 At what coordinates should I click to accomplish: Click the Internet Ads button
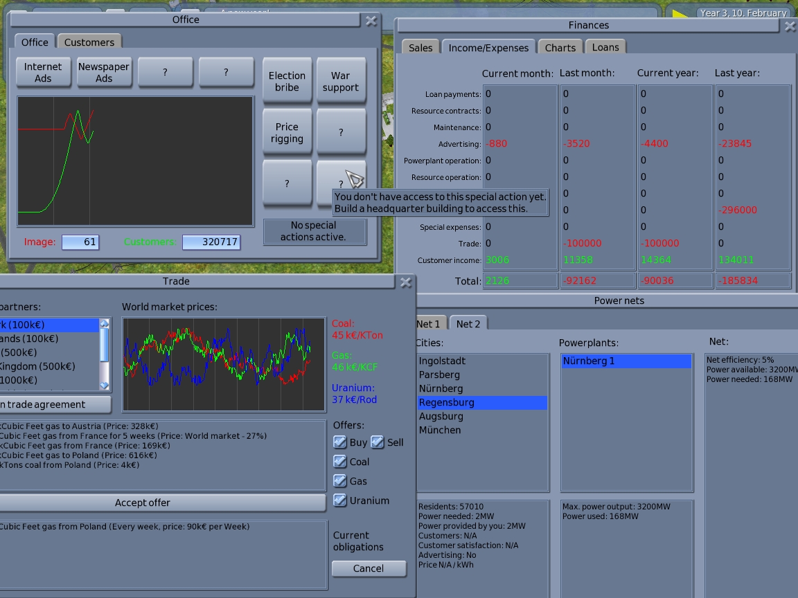(43, 73)
